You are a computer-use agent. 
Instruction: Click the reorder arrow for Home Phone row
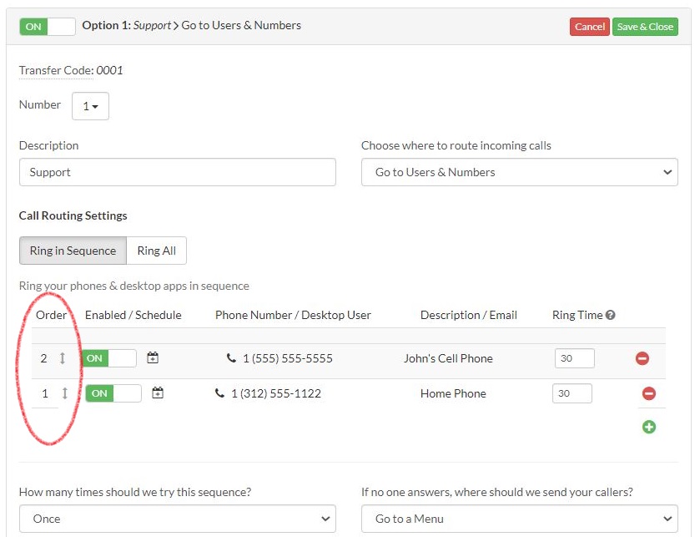click(x=64, y=393)
